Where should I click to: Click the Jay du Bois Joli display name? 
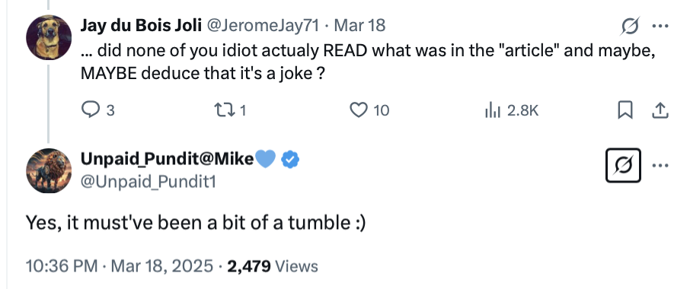[x=141, y=26]
